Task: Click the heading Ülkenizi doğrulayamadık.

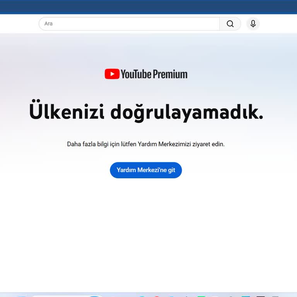Action: click(146, 112)
